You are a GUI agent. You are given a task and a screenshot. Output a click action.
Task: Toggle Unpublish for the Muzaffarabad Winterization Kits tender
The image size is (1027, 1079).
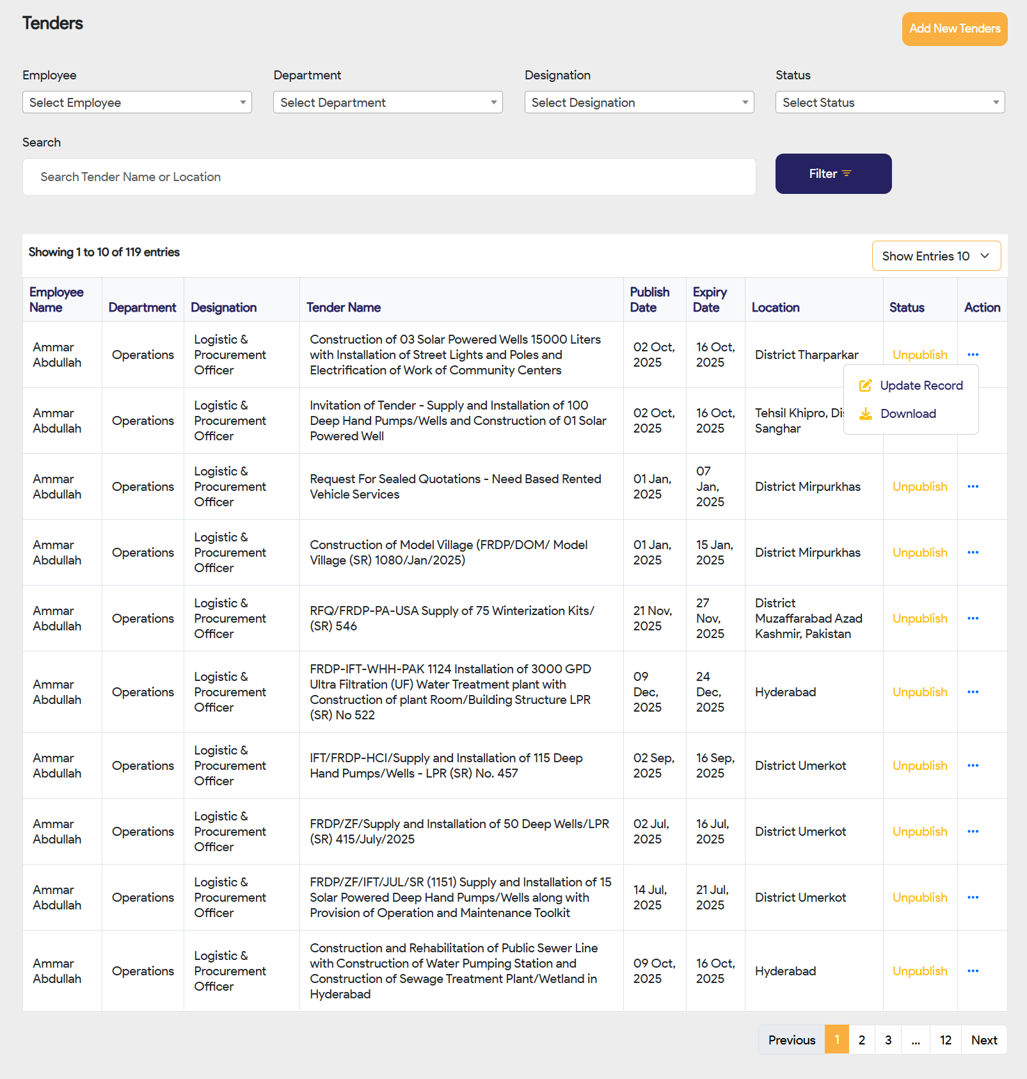coord(920,618)
